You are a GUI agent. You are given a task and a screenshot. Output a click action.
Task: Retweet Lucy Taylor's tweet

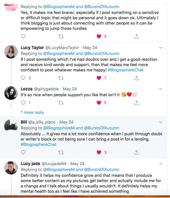pos(61,78)
